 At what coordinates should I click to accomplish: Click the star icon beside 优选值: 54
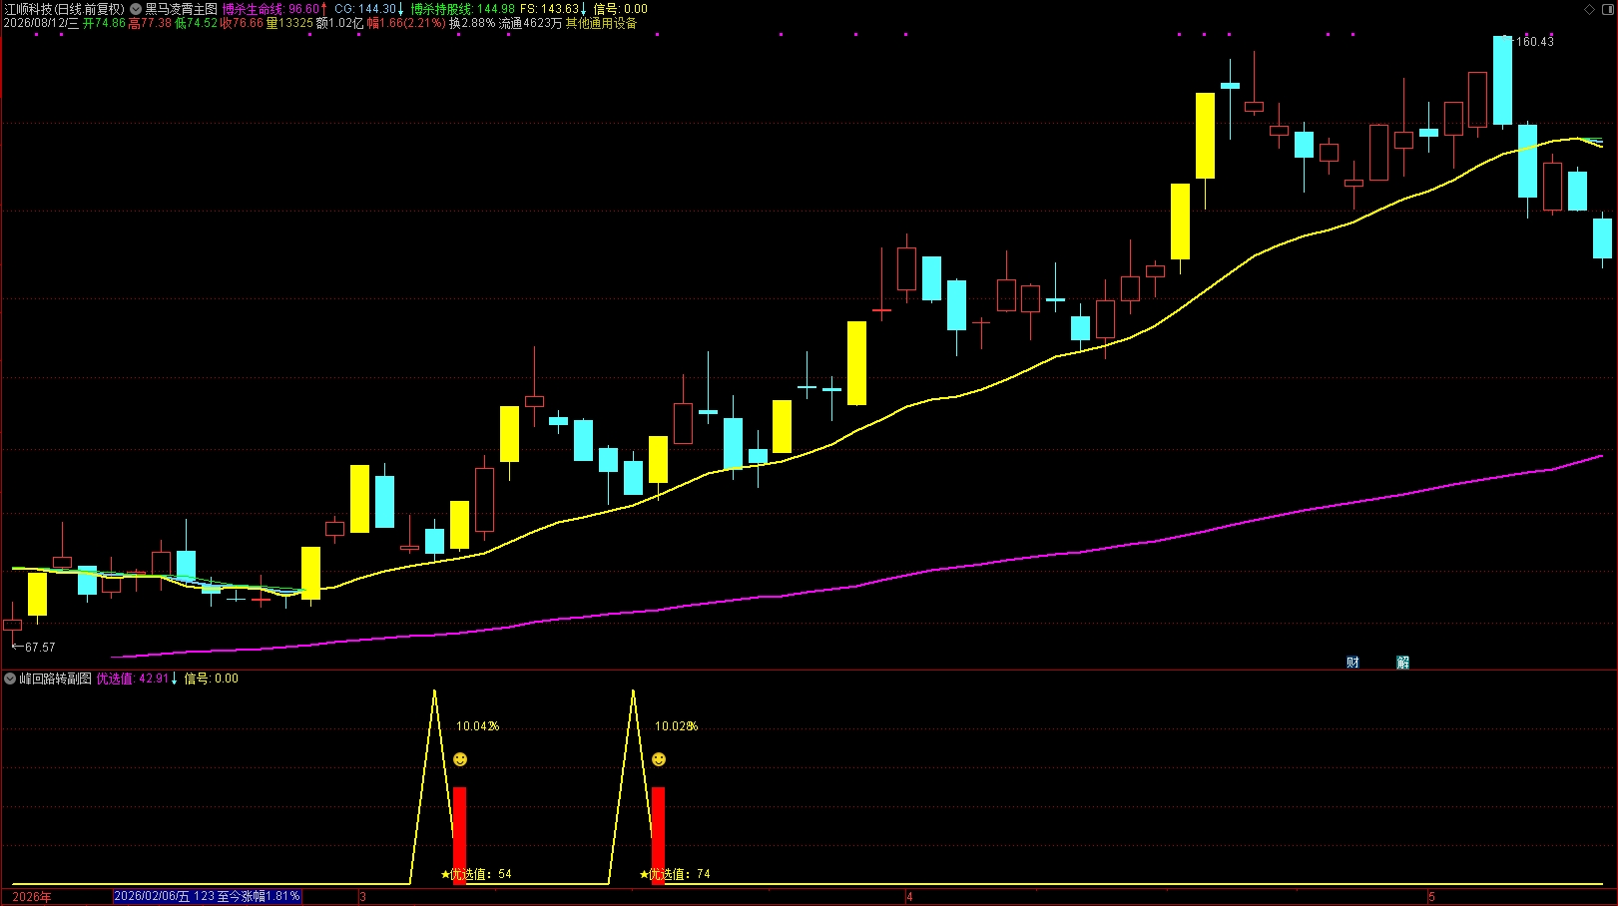tap(446, 874)
